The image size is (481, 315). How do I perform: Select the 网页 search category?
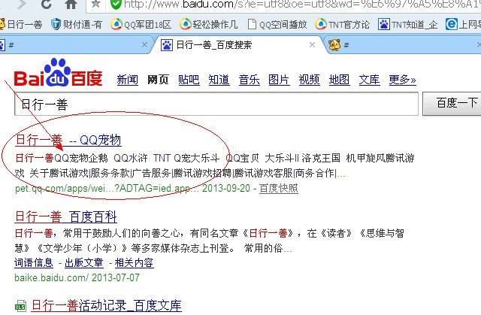point(158,80)
